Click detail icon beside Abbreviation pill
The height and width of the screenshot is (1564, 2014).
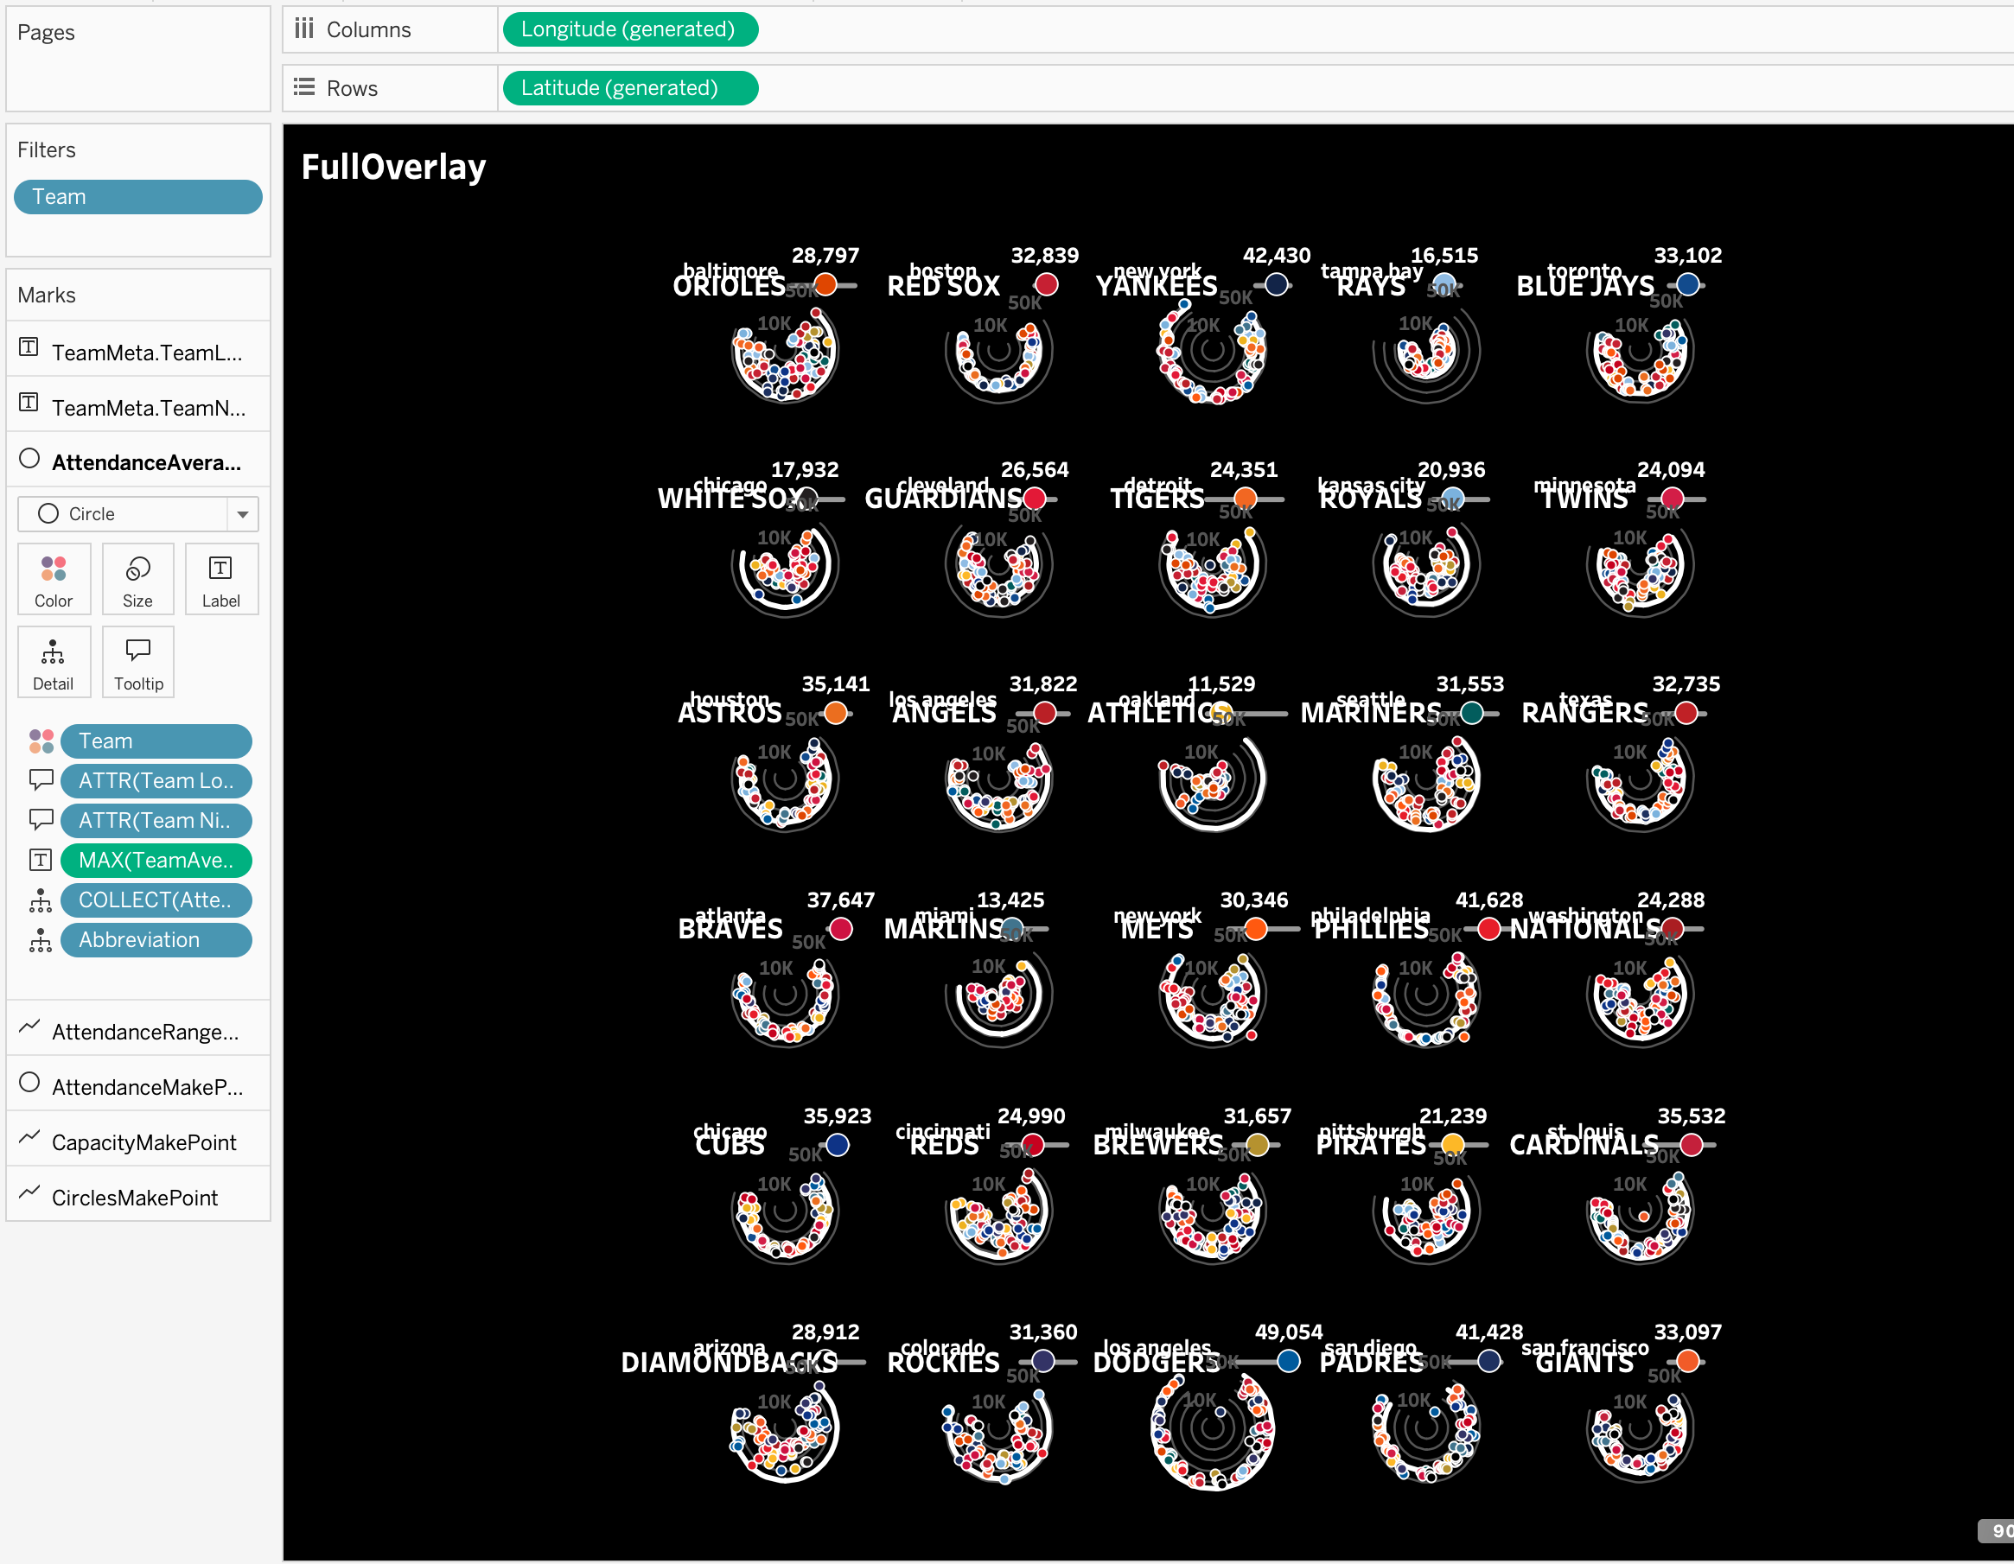point(41,940)
